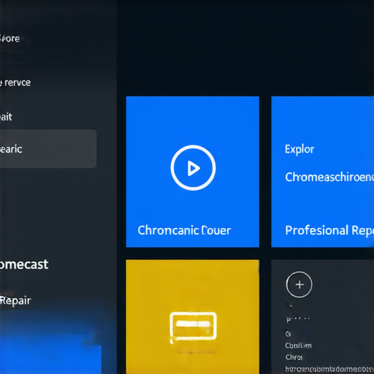This screenshot has width=374, height=374.
Task: Select the ait sidebar item
Action: point(6,117)
